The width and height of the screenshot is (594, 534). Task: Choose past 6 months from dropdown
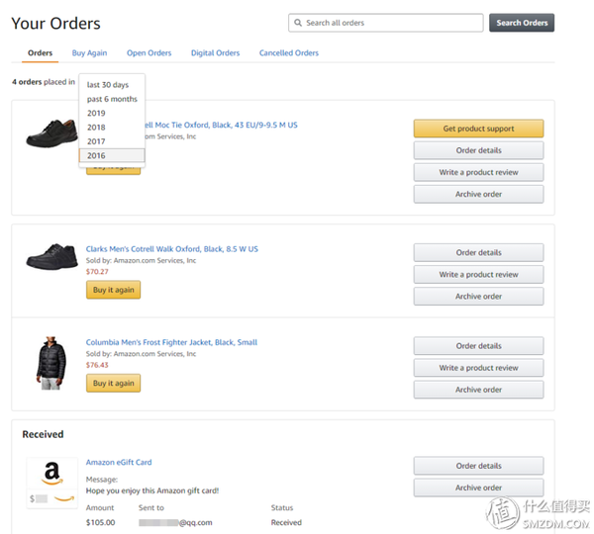click(112, 99)
